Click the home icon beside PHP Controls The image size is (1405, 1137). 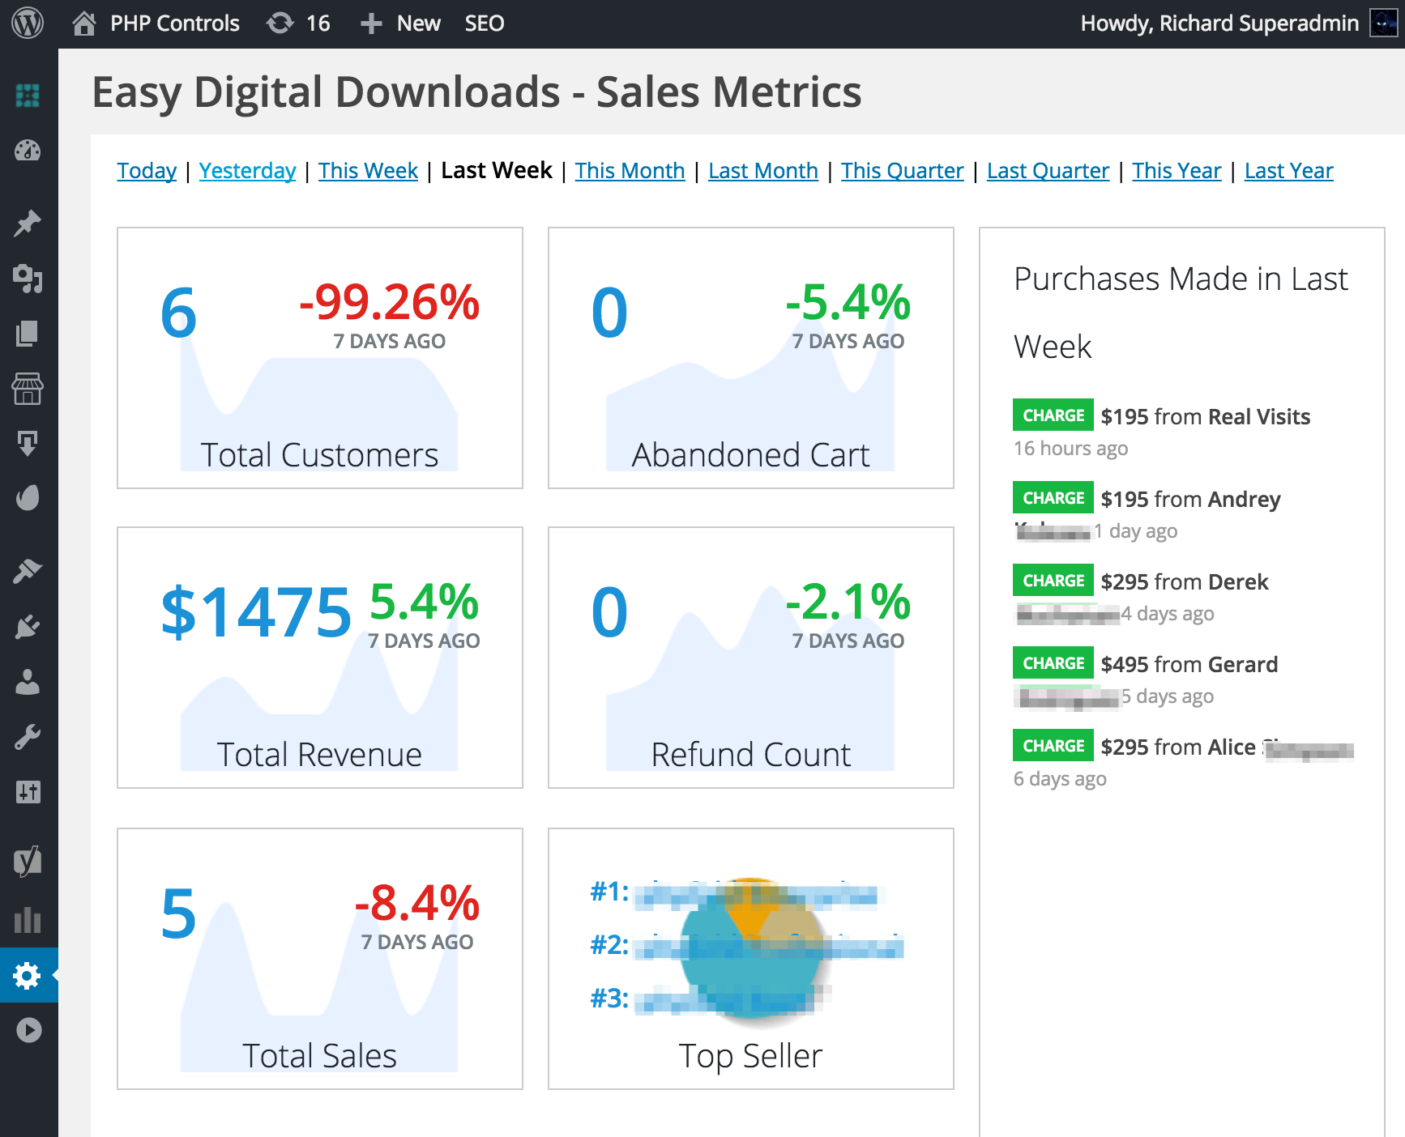84,23
